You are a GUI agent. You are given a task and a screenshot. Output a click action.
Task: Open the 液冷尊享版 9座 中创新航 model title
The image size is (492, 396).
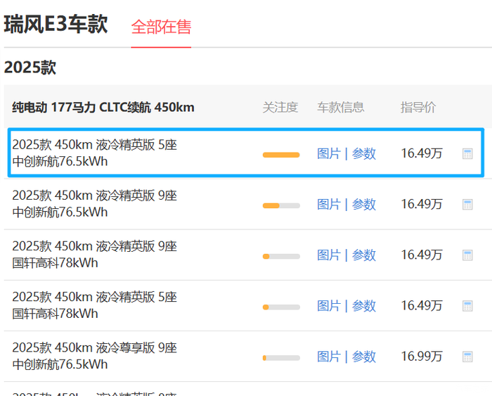pyautogui.click(x=94, y=356)
